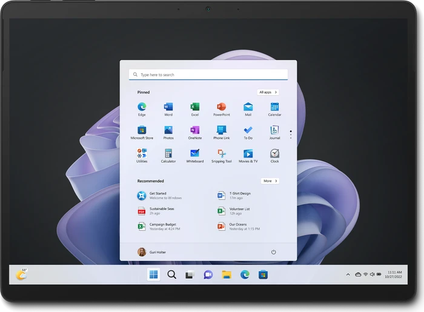This screenshot has height=312, width=424.
Task: Click the OneDrive cloud tray icon
Action: (x=358, y=274)
